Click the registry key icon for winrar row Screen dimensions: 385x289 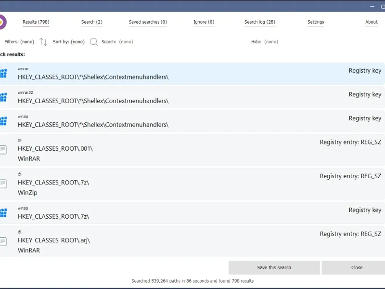3,73
